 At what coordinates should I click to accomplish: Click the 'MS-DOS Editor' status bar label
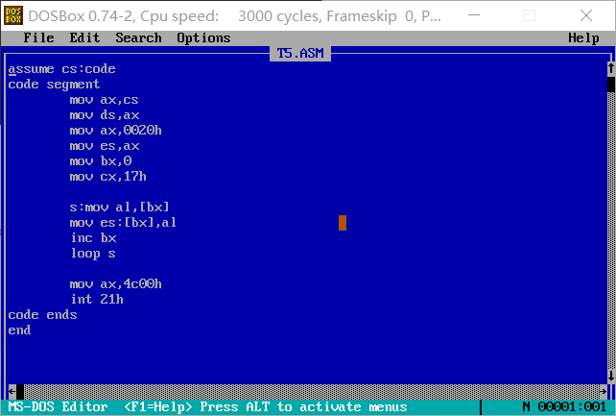(58, 406)
